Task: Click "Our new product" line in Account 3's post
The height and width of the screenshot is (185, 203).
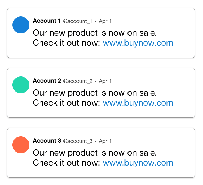Action: coord(95,153)
